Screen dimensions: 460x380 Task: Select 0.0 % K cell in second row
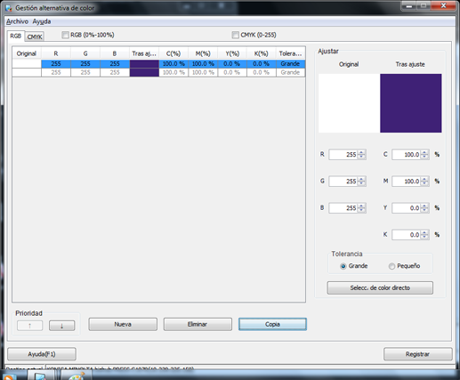pyautogui.click(x=262, y=72)
